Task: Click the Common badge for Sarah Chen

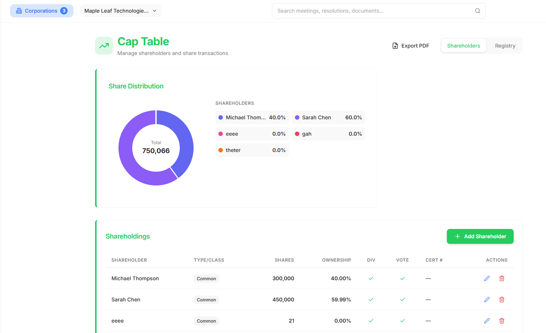Action: click(207, 300)
